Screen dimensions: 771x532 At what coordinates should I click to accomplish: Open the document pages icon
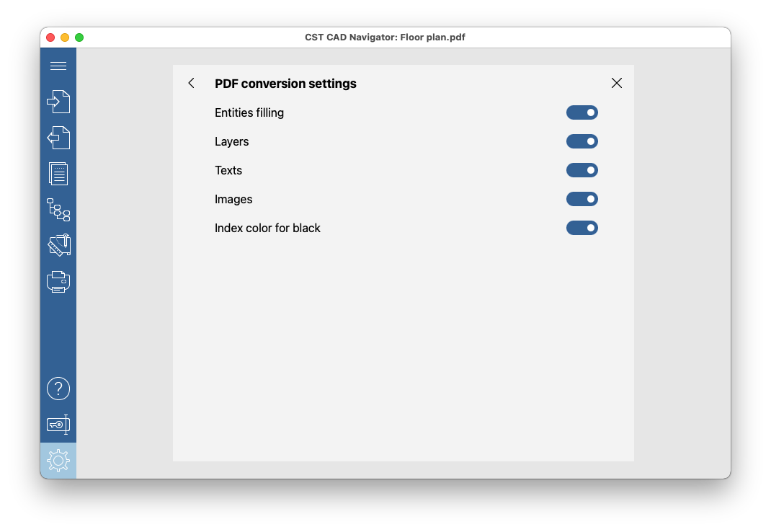click(x=58, y=174)
